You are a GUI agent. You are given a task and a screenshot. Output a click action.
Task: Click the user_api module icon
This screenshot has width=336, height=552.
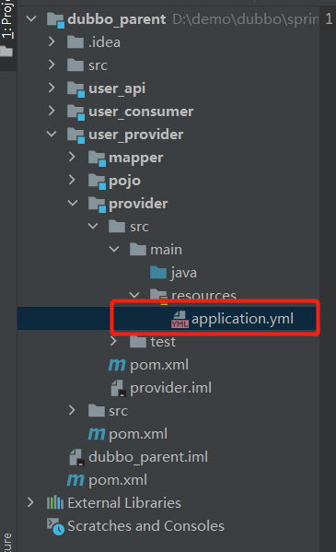[76, 89]
